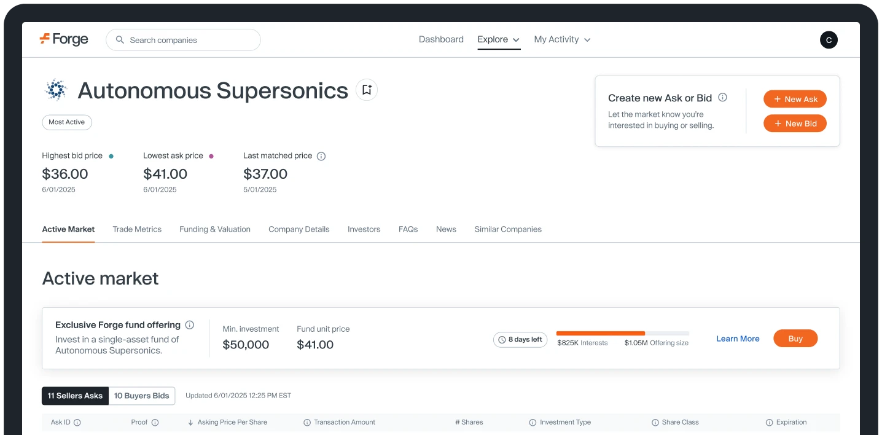Screen dimensions: 882x435
Task: Click the Buy button for fund offering
Action: click(x=795, y=339)
